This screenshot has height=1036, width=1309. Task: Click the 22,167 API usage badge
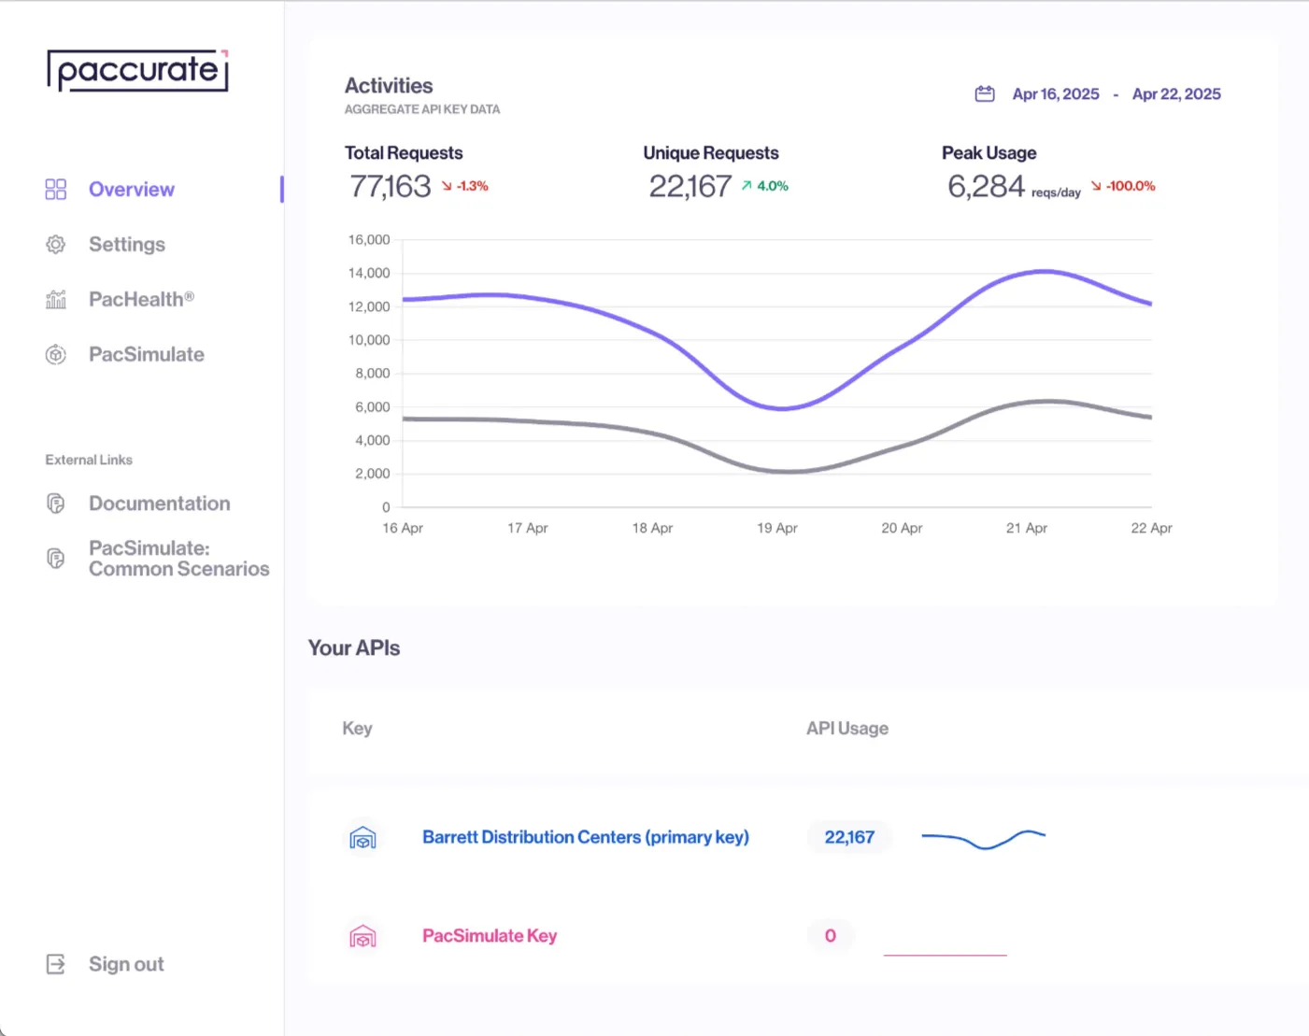tap(850, 837)
